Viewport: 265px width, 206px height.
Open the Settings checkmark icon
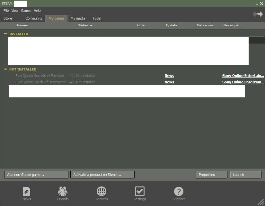(140, 191)
